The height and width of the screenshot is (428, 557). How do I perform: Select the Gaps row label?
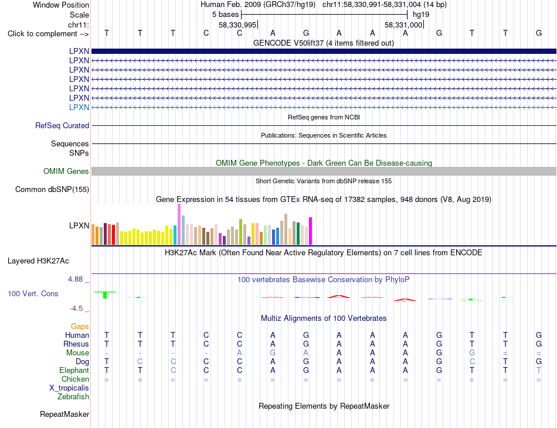coord(80,327)
